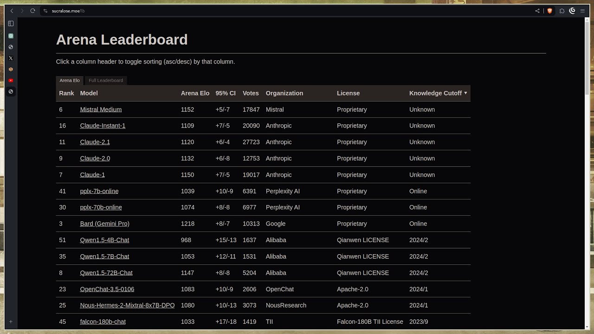The width and height of the screenshot is (594, 334).
Task: Open Brave Shields lion icon
Action: (549, 11)
